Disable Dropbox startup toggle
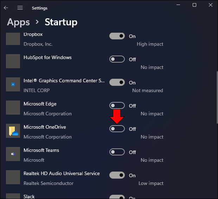Viewport: 218px width, 199px height. pos(117,36)
